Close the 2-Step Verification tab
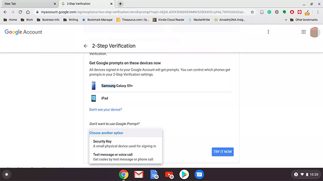The width and height of the screenshot is (323, 181). point(111,4)
